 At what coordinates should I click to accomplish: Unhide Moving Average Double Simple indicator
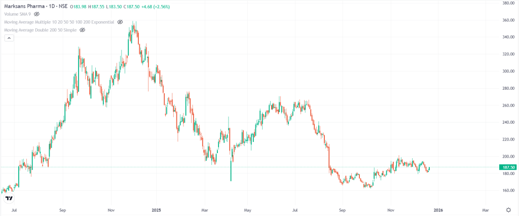82,30
